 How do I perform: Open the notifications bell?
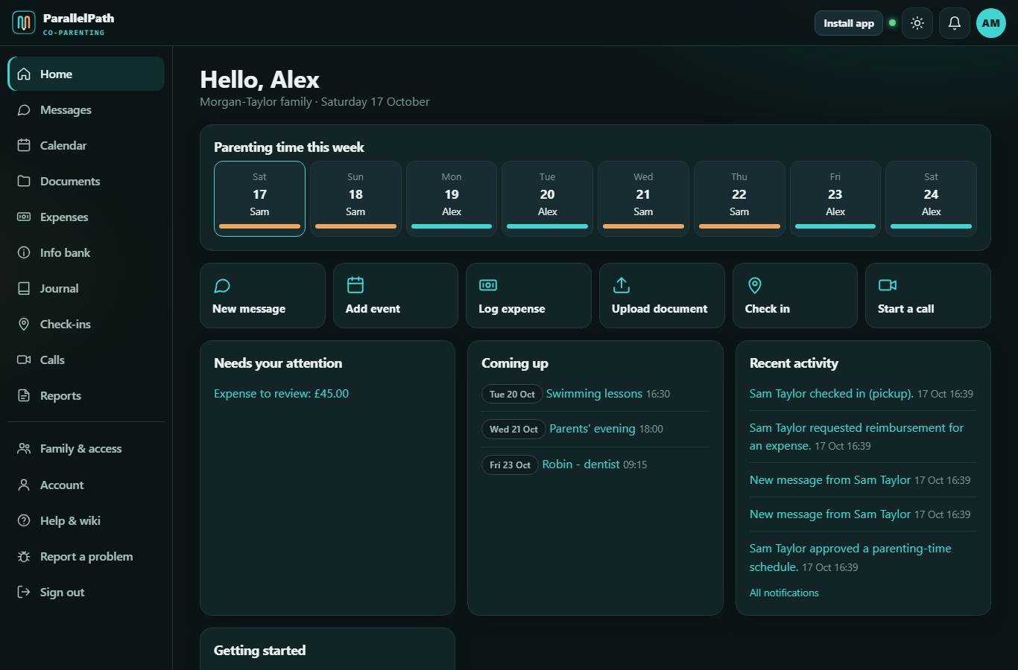tap(955, 23)
